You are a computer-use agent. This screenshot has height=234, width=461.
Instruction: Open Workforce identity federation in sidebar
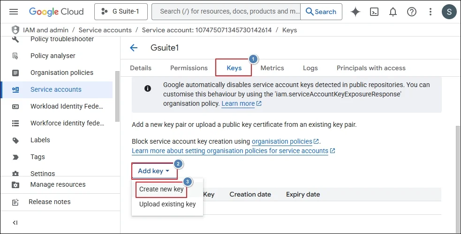pos(68,123)
